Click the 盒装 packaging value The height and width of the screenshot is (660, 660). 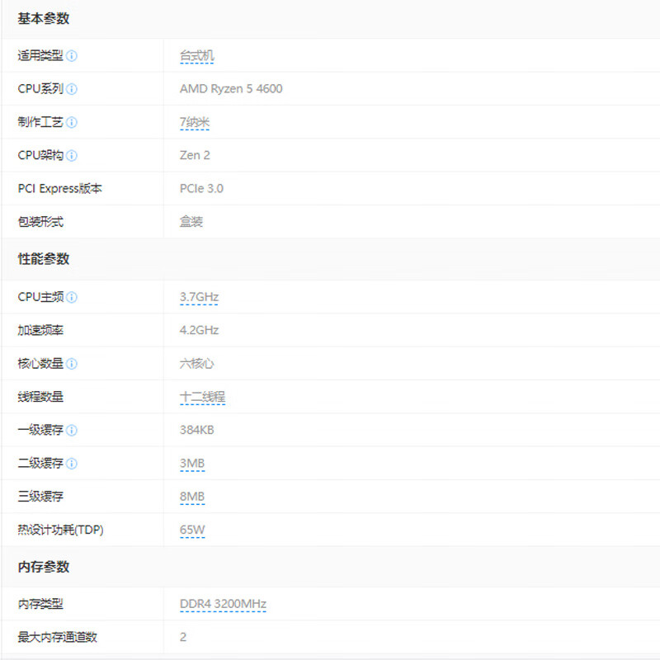pos(191,222)
